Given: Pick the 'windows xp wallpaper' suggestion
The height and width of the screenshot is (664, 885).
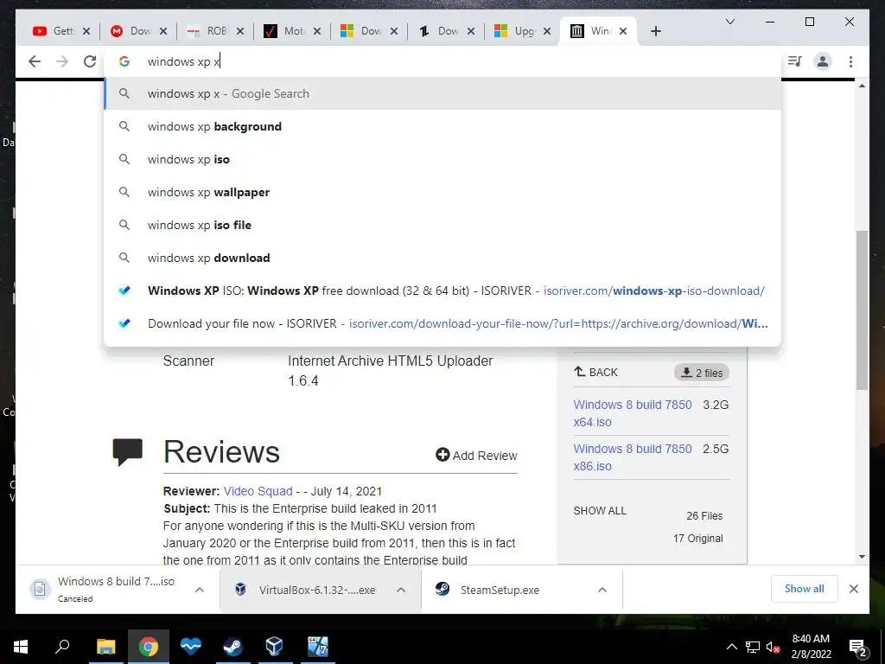Looking at the screenshot, I should (x=443, y=192).
